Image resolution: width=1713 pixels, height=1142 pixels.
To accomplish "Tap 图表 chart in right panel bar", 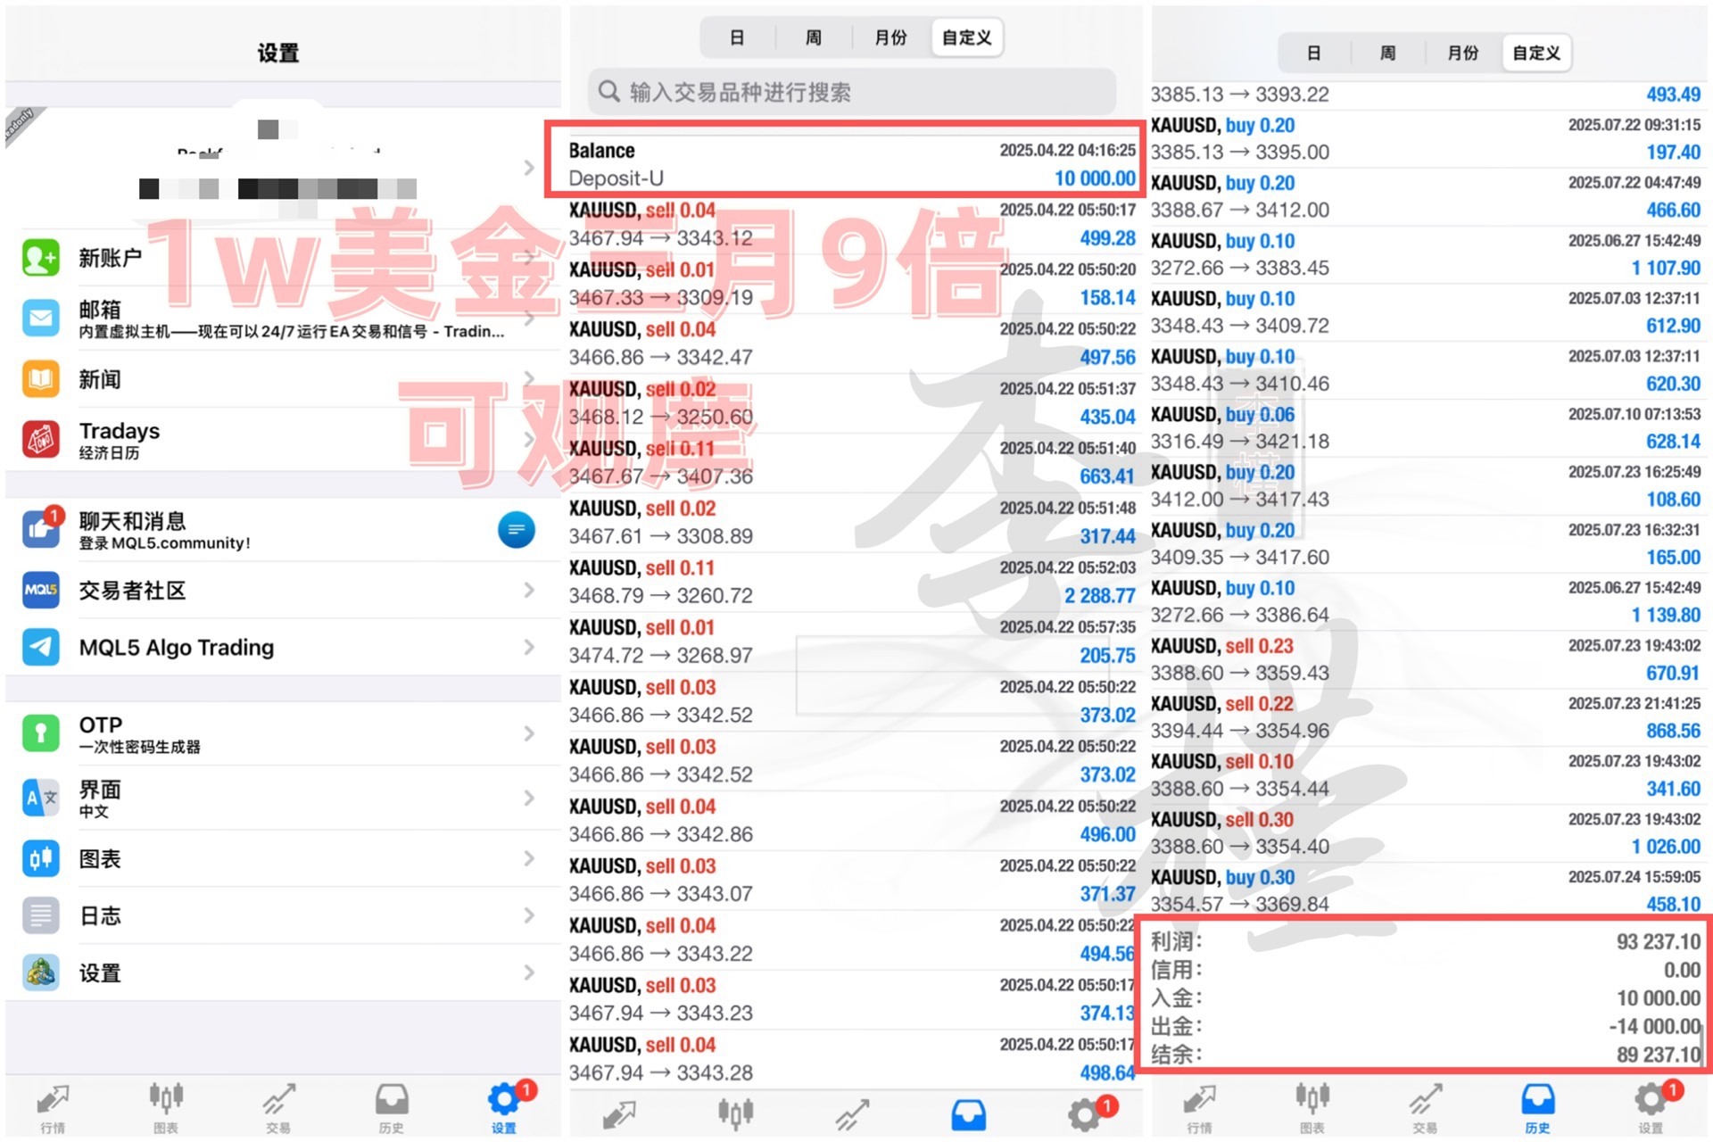I will click(1312, 1108).
